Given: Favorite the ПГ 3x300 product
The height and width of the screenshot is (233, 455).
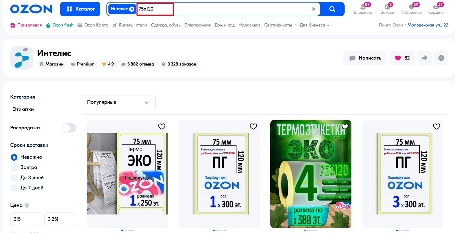Looking at the screenshot, I should (437, 126).
